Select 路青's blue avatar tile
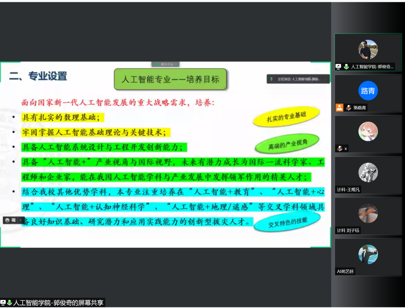Image resolution: width=405 pixels, height=308 pixels. click(368, 92)
